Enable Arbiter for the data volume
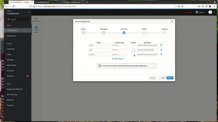The height and width of the screenshot is (122, 218). click(134, 50)
